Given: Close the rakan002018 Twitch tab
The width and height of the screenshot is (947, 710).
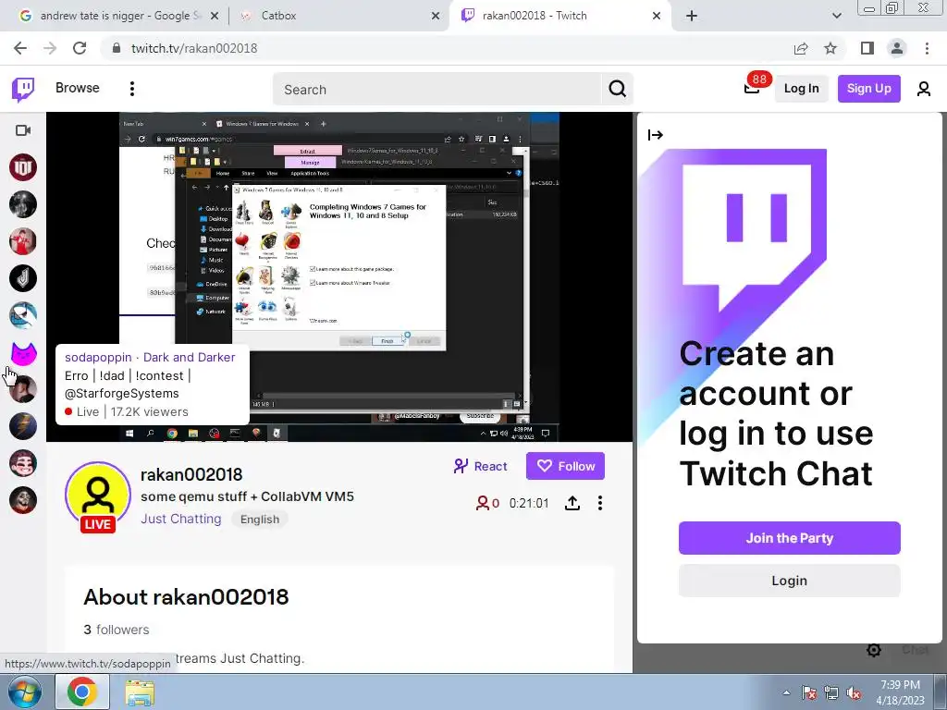Looking at the screenshot, I should click(x=657, y=16).
